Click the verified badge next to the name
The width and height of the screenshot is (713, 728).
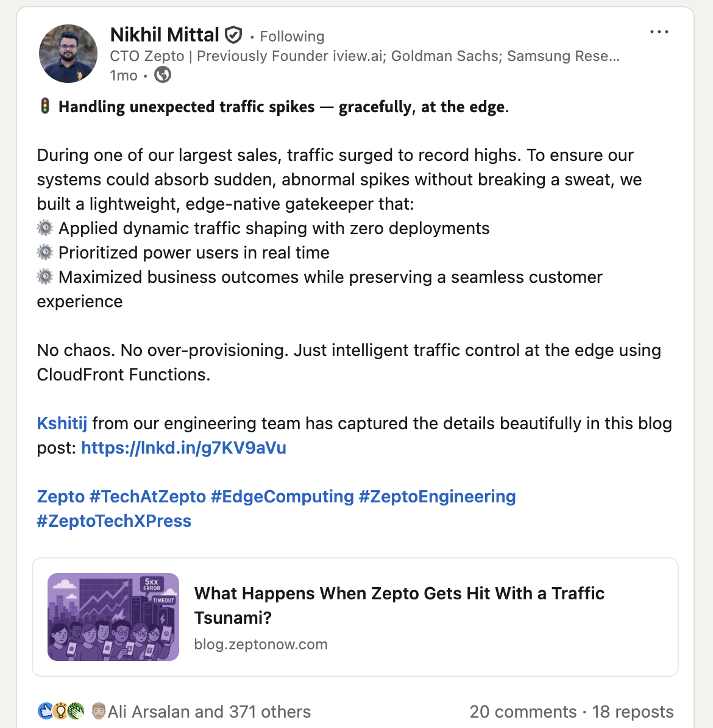pyautogui.click(x=233, y=35)
